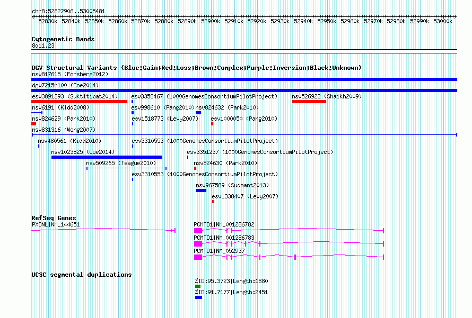Image resolution: width=472 pixels, height=318 pixels.
Task: Open the PCMTD1|NM_001286782 transcript label
Action: point(224,224)
